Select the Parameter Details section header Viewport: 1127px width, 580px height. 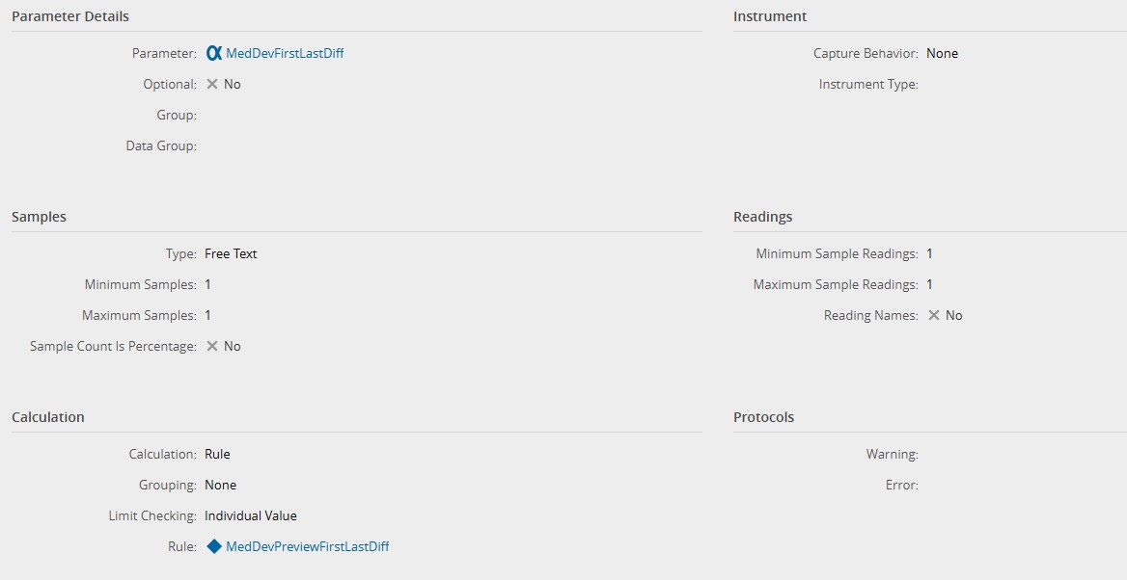[x=70, y=16]
